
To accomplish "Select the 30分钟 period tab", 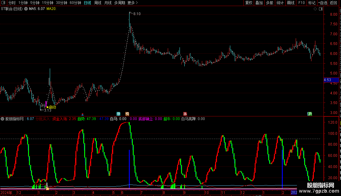I will pyautogui.click(x=62, y=3).
